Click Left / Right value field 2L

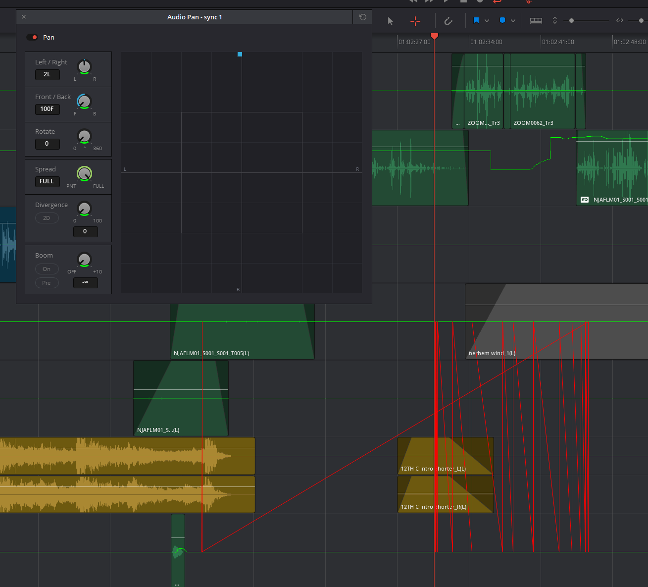pos(48,74)
